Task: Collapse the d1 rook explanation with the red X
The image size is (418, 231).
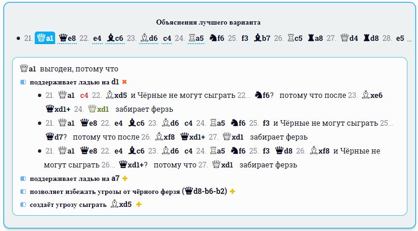Action: [x=124, y=82]
